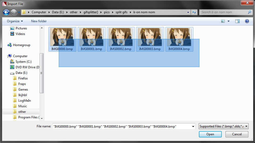Open the address bar history dropdown
This screenshot has width=255, height=143.
(x=188, y=12)
